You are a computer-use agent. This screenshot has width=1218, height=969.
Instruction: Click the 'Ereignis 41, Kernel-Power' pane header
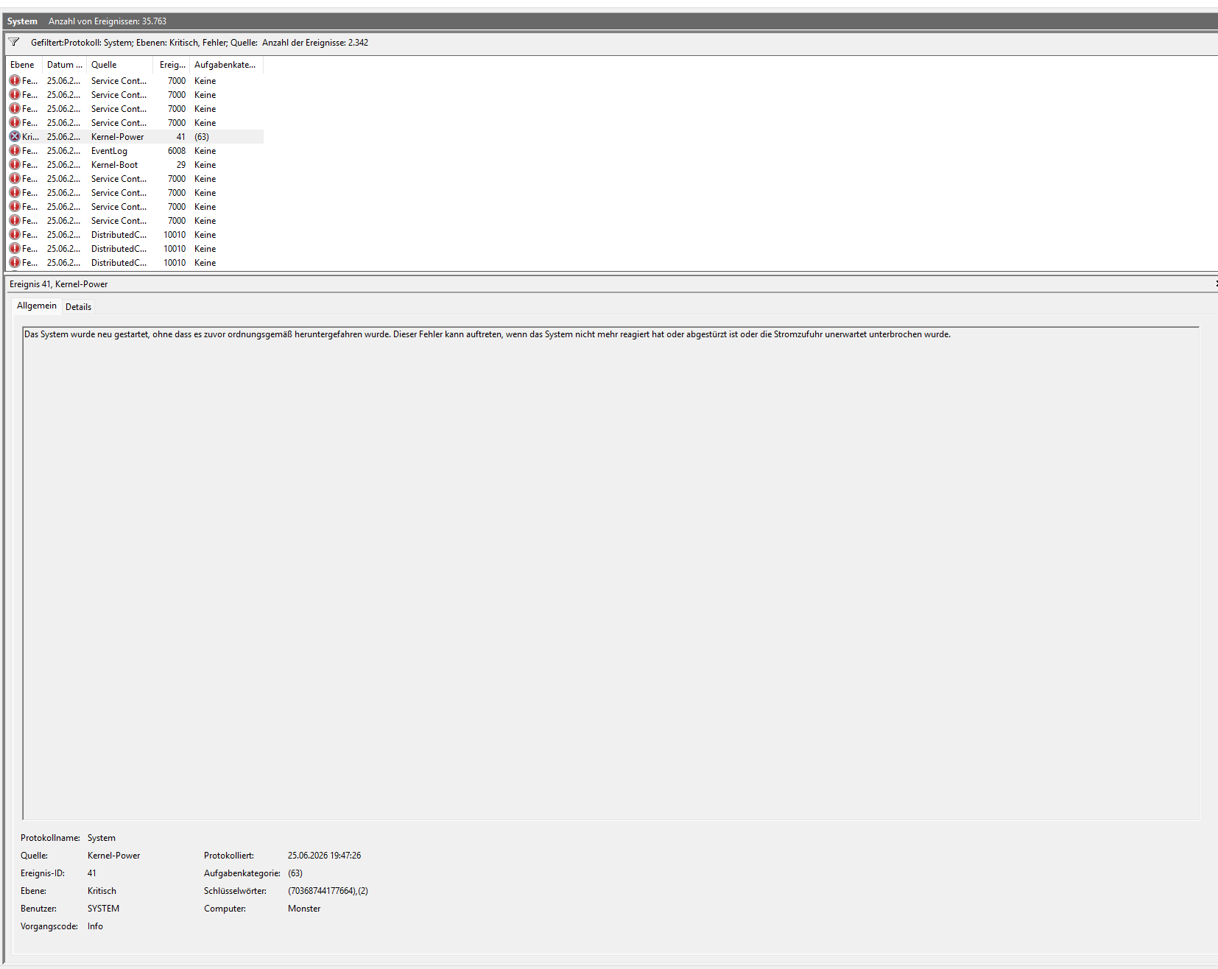[x=59, y=284]
